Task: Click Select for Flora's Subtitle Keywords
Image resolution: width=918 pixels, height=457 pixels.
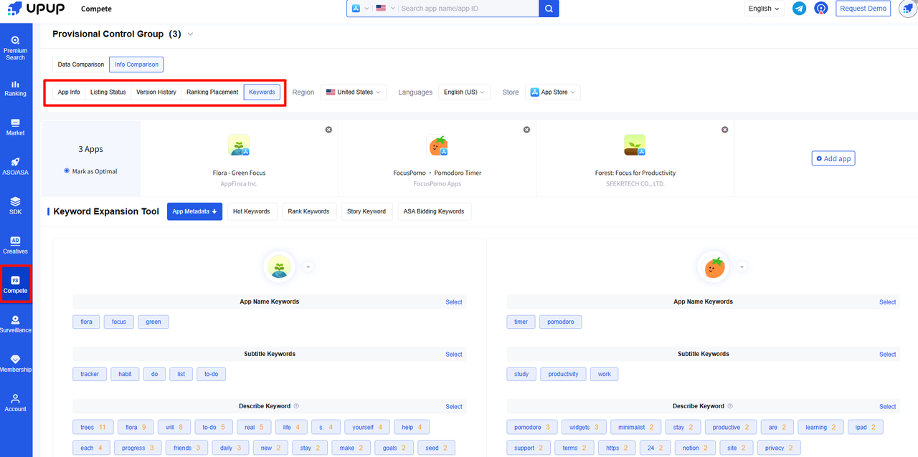Action: [x=454, y=355]
